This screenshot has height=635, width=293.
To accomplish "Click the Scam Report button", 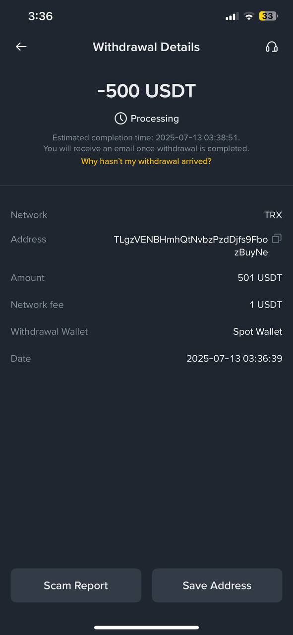I will pyautogui.click(x=76, y=585).
